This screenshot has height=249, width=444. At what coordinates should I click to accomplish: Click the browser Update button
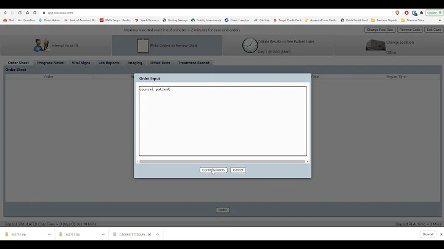(434, 13)
